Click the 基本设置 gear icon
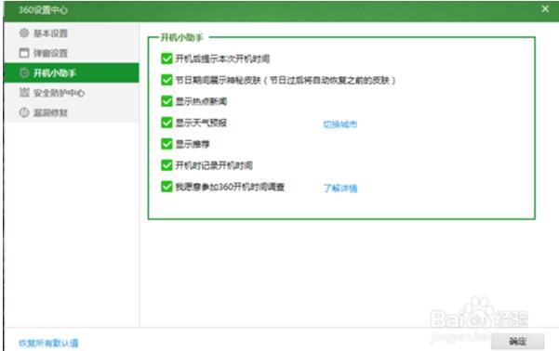Screen dimensions: 559x351 pos(24,33)
